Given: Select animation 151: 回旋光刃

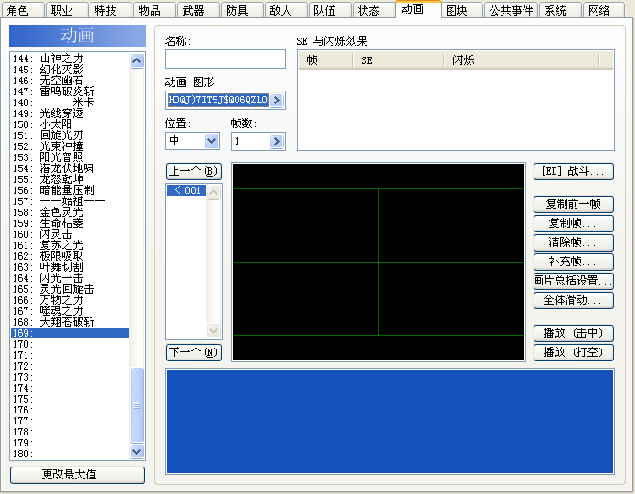Looking at the screenshot, I should tap(69, 135).
